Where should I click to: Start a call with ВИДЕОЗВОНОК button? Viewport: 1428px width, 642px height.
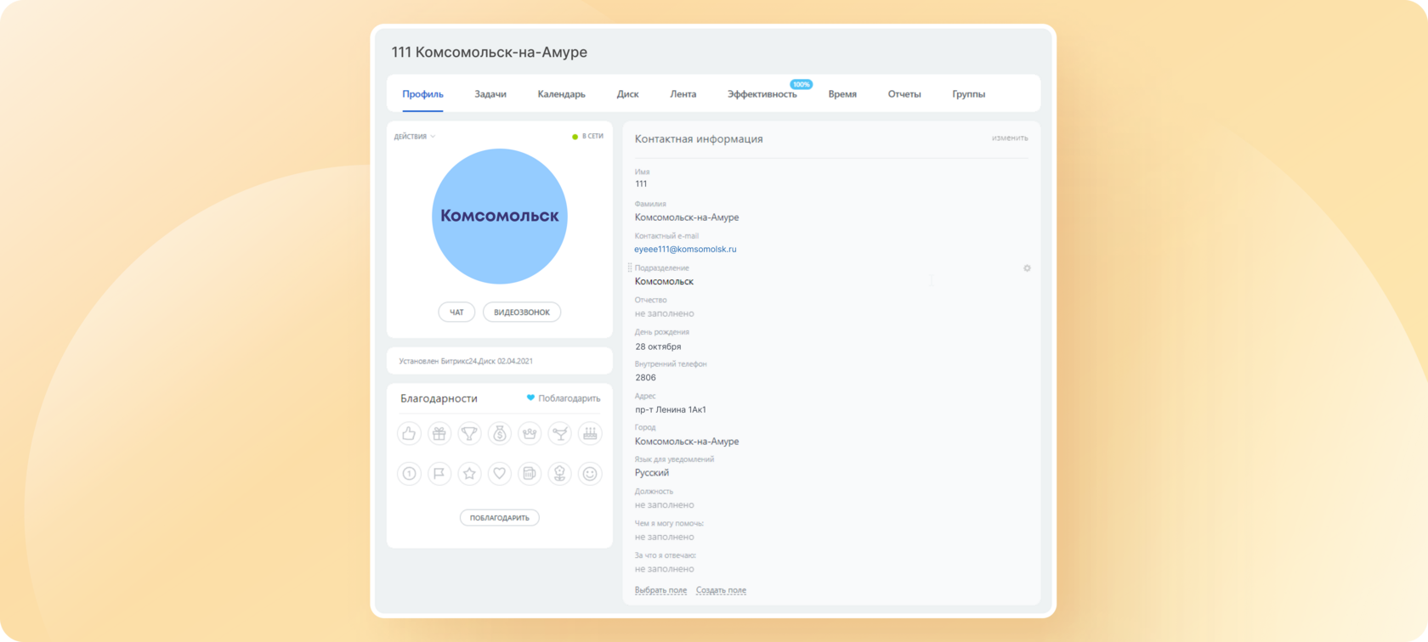tap(522, 313)
